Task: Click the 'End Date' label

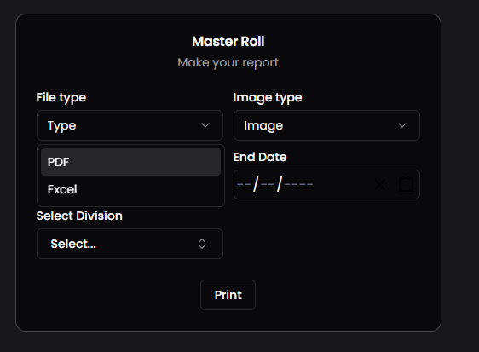Action: (x=260, y=157)
